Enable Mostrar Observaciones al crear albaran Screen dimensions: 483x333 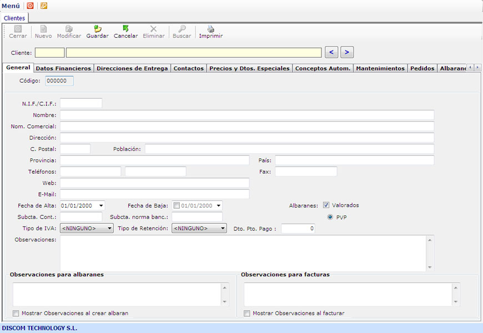[16, 313]
